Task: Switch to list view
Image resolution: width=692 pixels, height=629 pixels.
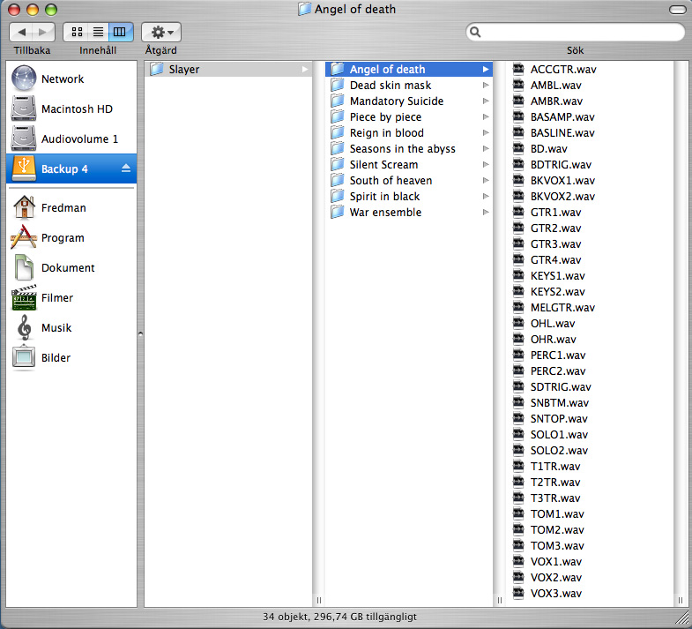Action: (98, 32)
